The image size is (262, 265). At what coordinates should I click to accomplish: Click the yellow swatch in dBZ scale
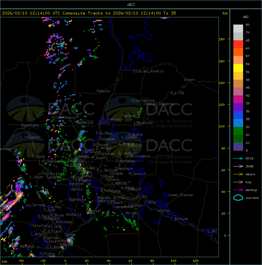click(238, 68)
